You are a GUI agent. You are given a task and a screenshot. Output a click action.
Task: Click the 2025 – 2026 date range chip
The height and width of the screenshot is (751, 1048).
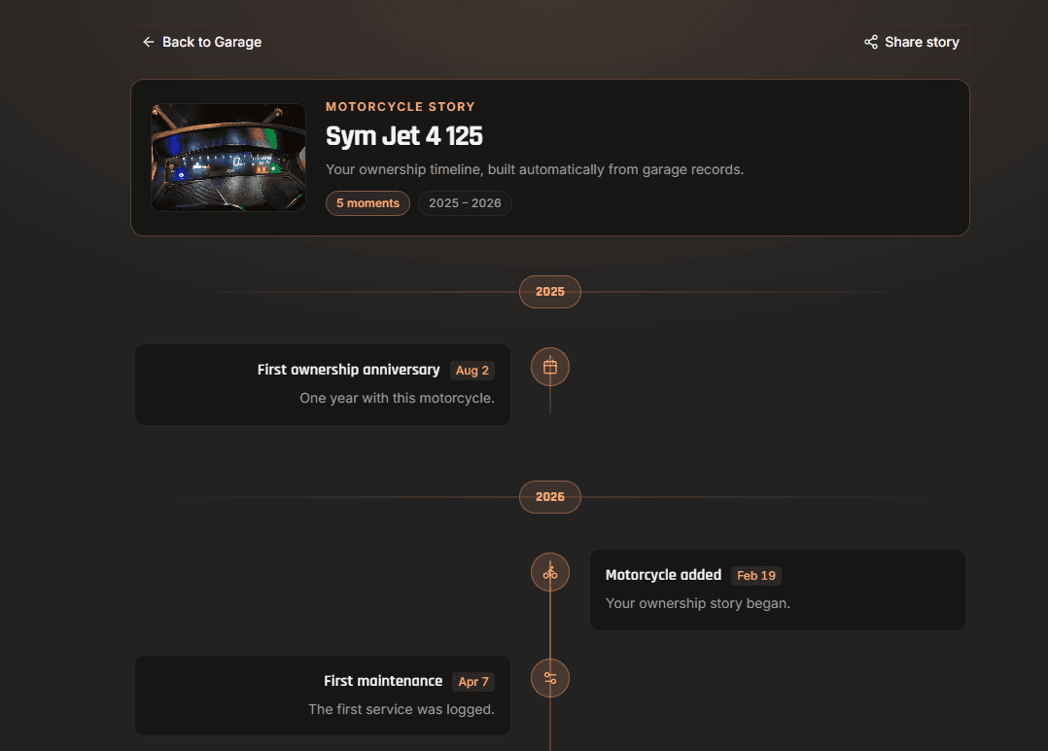(x=465, y=203)
